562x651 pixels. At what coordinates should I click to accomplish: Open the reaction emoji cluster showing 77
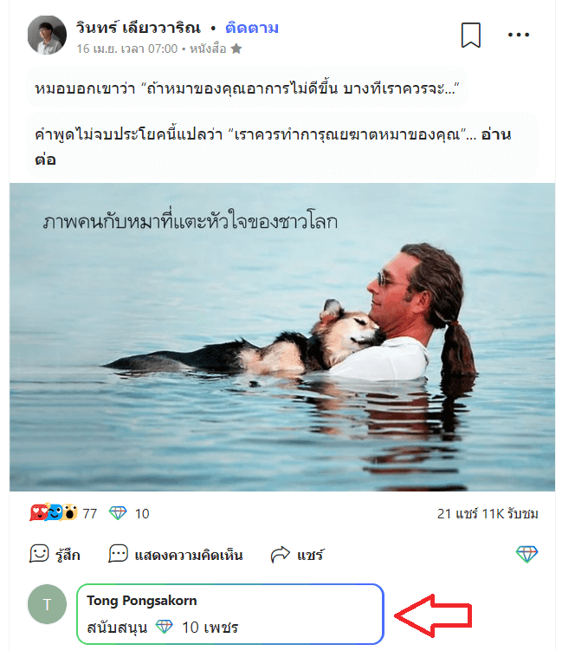tap(54, 513)
